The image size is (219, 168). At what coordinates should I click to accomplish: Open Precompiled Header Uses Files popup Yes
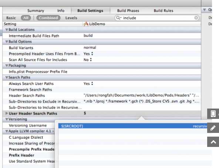88,54
